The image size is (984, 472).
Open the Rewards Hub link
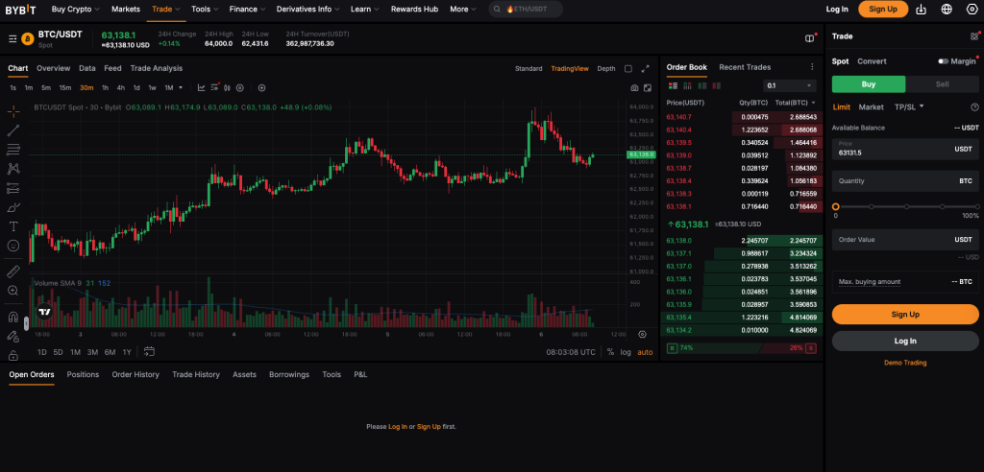pos(415,10)
